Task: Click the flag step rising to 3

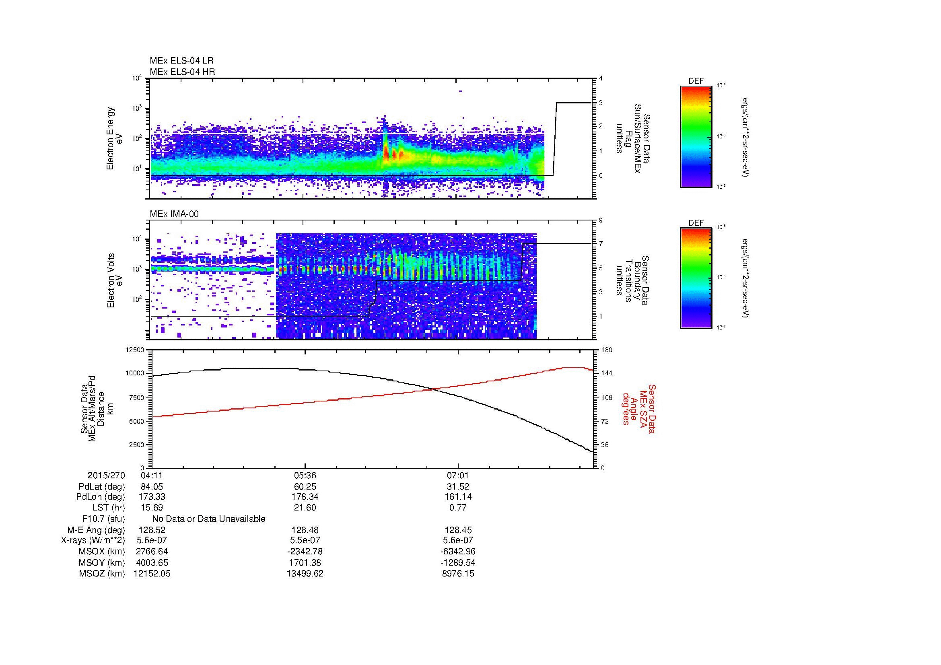Action: (555, 138)
